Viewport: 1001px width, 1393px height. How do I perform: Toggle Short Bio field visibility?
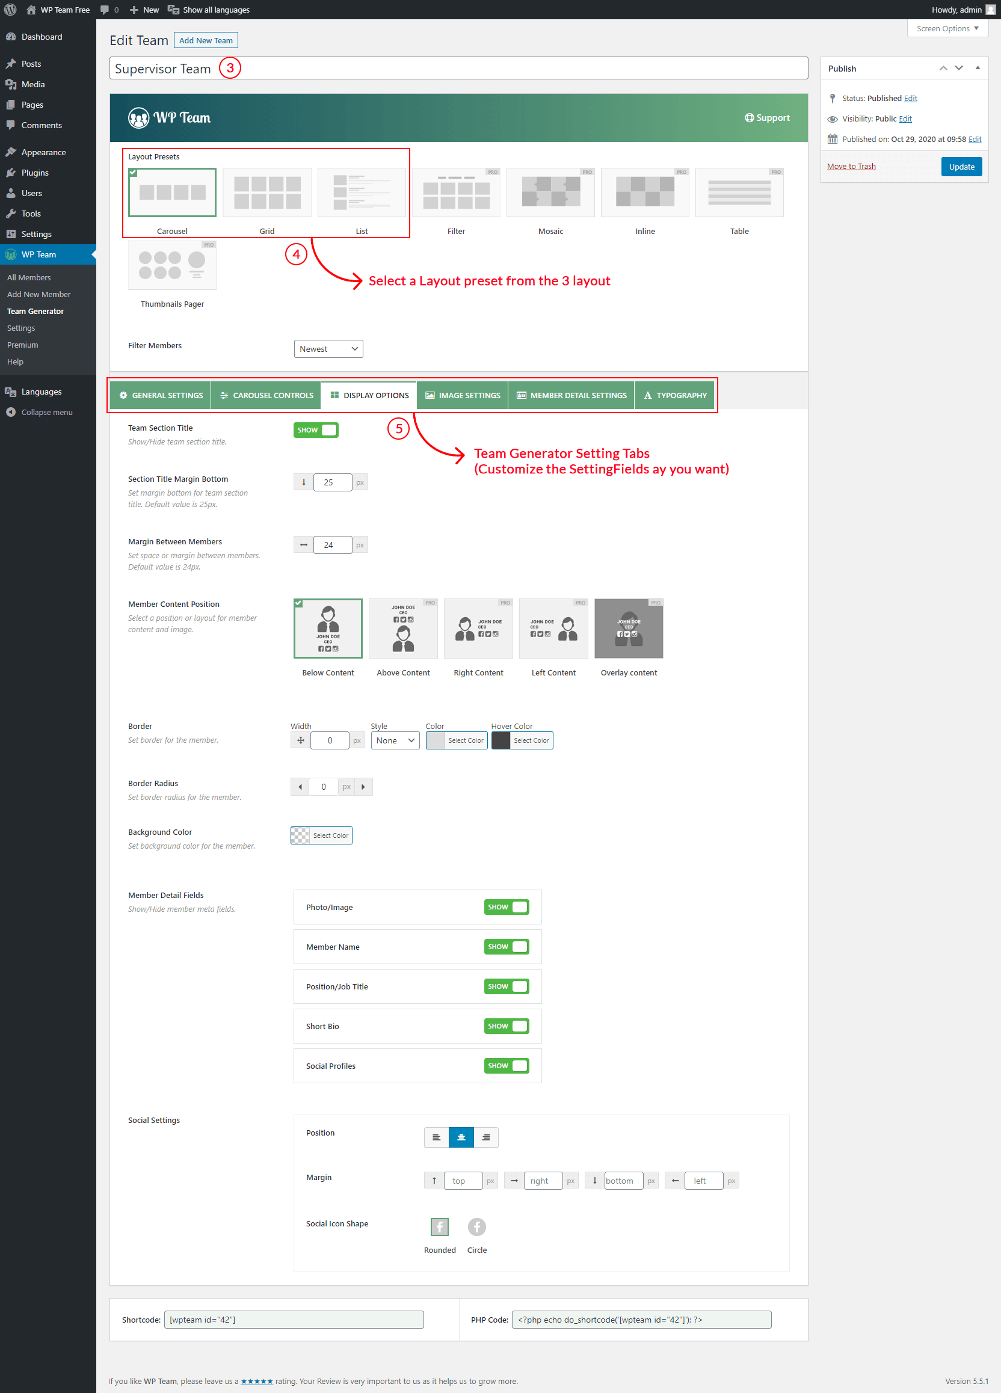click(506, 1026)
